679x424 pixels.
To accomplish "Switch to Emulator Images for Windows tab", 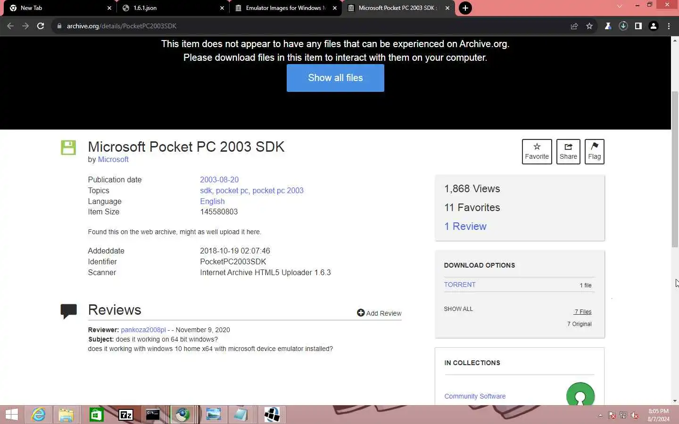I will (x=285, y=8).
